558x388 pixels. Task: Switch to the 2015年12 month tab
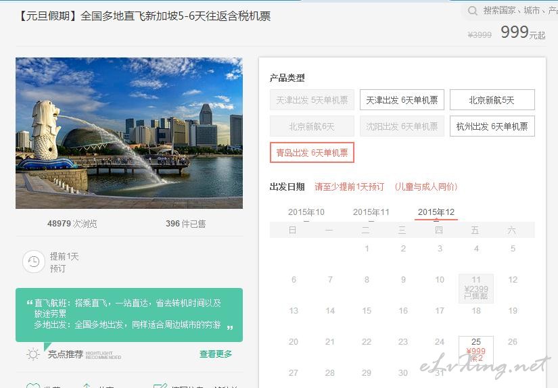coord(436,212)
